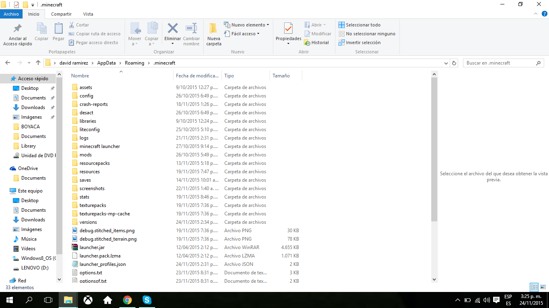Switch to the Compartir ribbon tab

[x=61, y=14]
